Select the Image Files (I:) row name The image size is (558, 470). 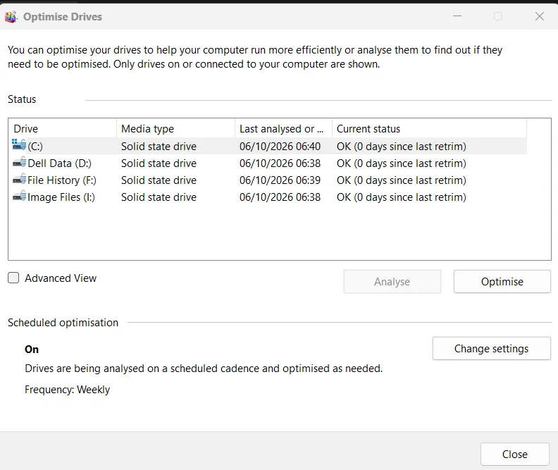[61, 197]
